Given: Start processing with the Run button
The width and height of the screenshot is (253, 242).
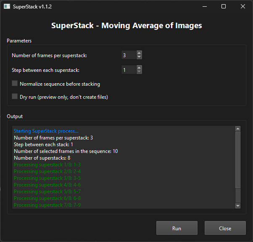Looking at the screenshot, I should click(177, 228).
